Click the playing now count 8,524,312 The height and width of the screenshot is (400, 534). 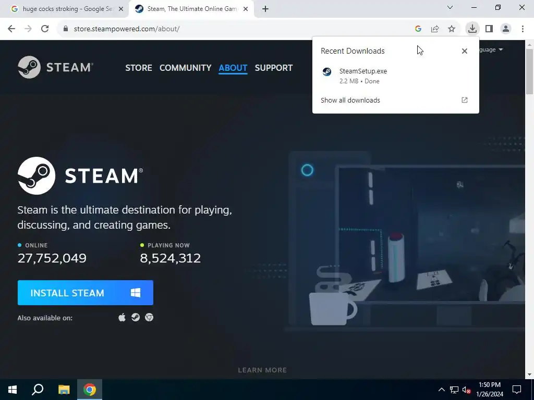pos(171,258)
